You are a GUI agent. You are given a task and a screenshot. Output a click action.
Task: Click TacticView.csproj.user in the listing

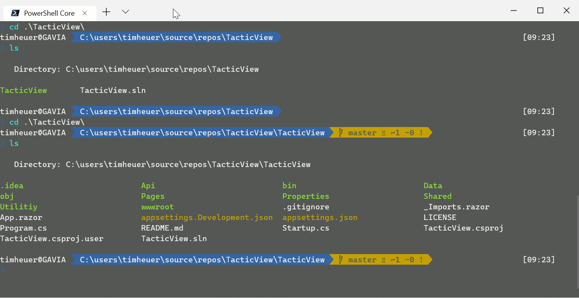point(52,238)
